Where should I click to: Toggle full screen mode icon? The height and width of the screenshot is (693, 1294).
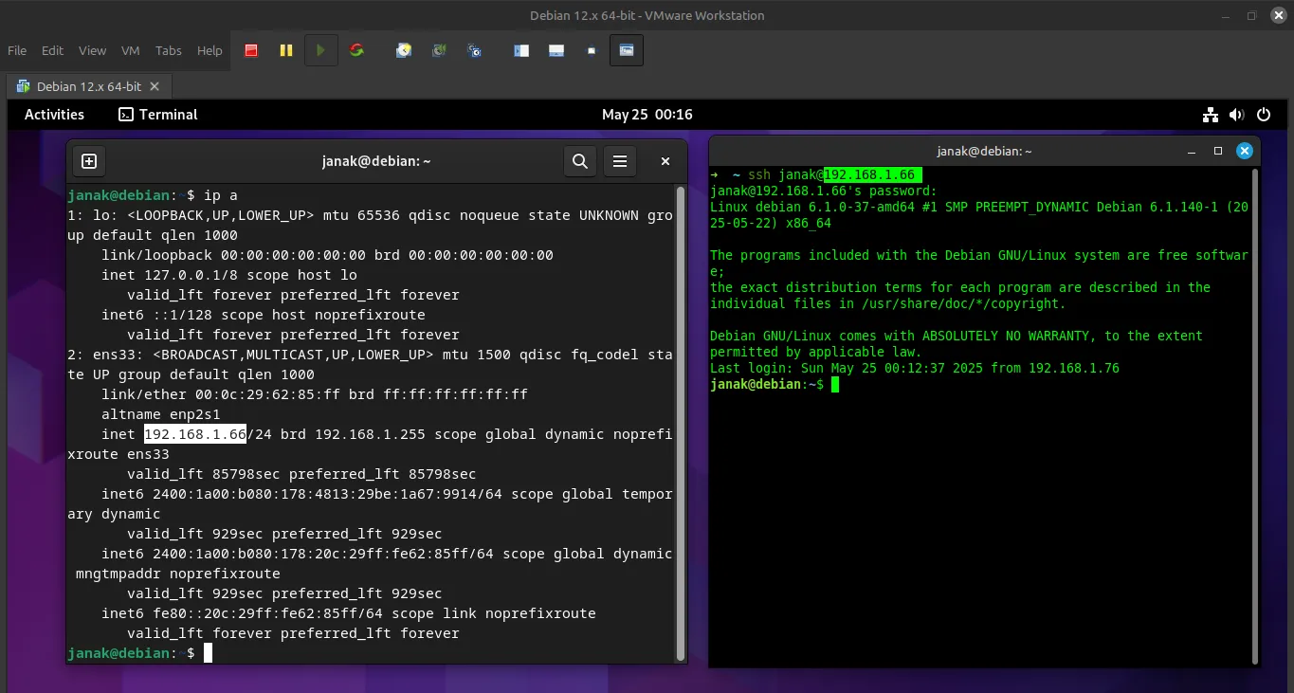592,50
